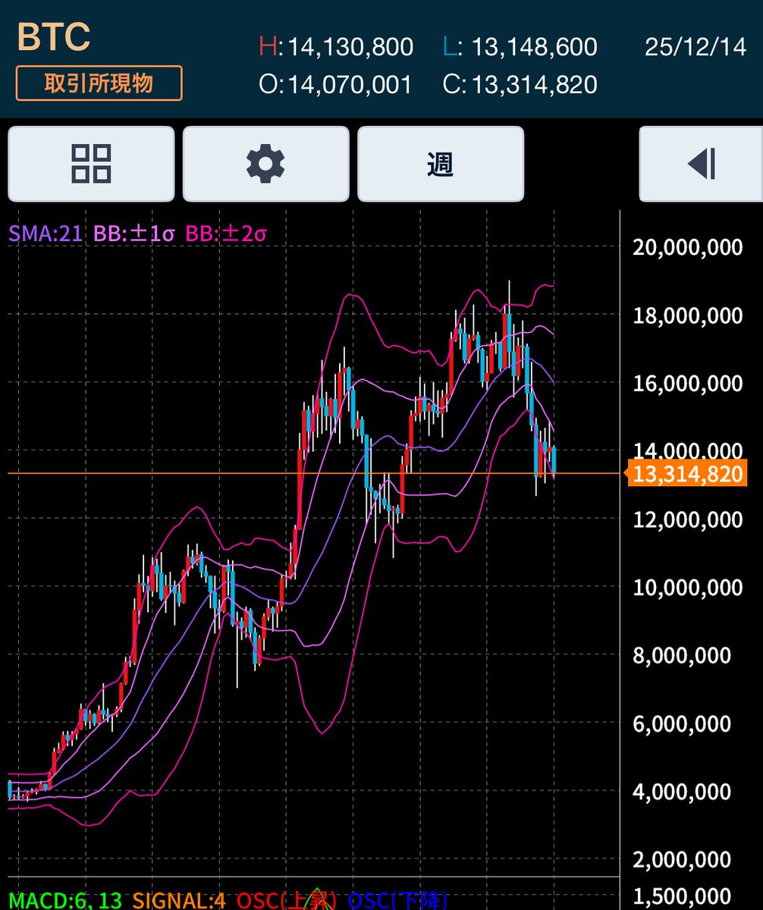Tap the 取引所現物 market type button
This screenshot has width=763, height=910.
[x=99, y=83]
